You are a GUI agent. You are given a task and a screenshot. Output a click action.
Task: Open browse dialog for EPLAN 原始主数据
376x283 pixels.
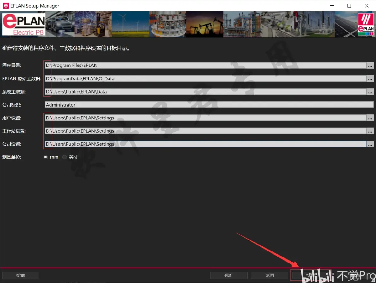pyautogui.click(x=370, y=79)
